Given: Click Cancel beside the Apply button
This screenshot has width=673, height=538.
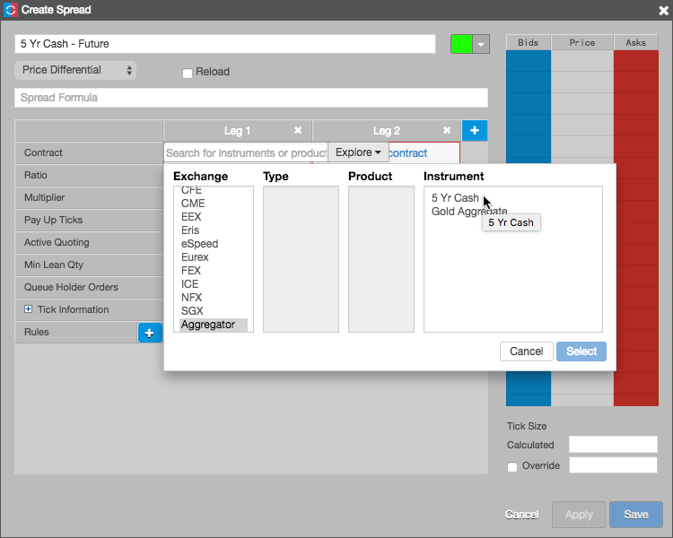Looking at the screenshot, I should (521, 515).
